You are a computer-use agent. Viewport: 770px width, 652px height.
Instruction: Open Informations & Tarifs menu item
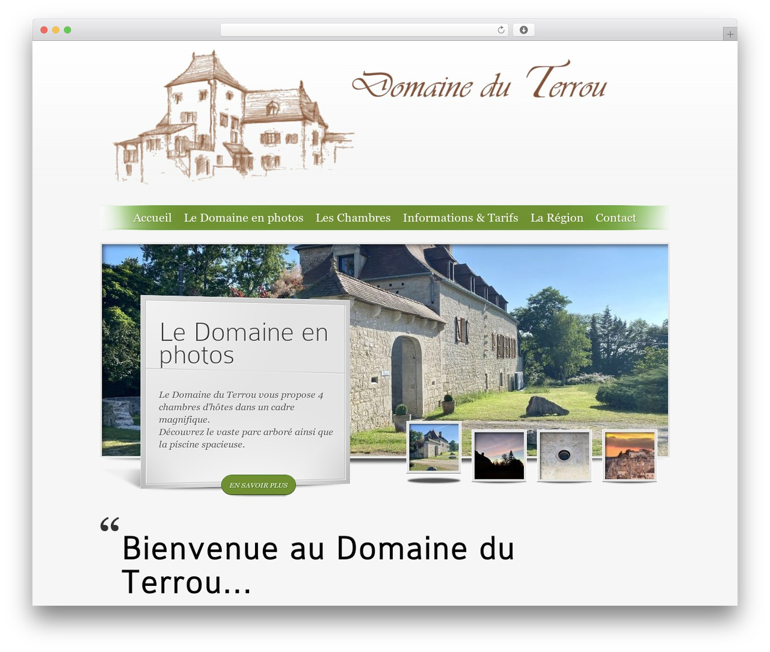tap(460, 218)
